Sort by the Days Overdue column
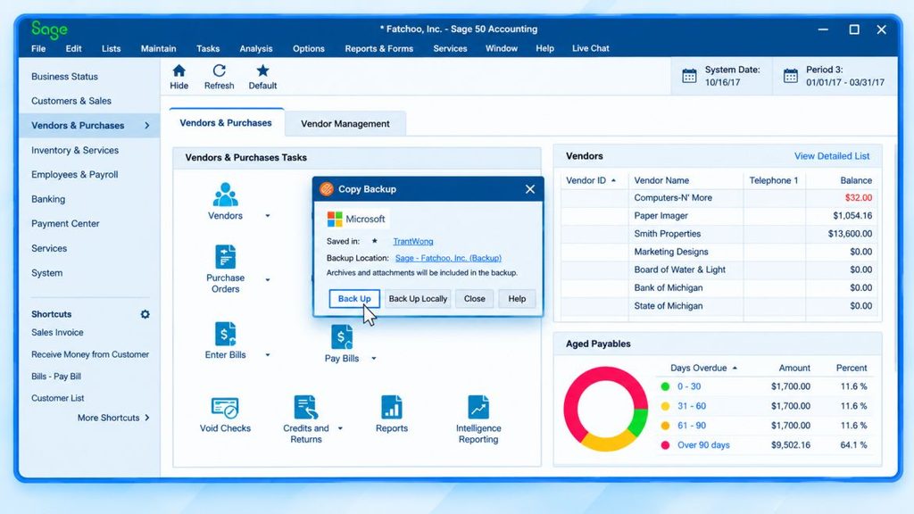Image resolution: width=914 pixels, height=514 pixels. (703, 368)
